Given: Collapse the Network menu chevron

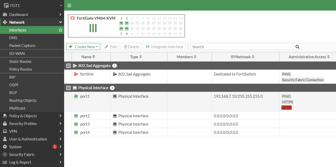Looking at the screenshot, I should tap(61, 22).
